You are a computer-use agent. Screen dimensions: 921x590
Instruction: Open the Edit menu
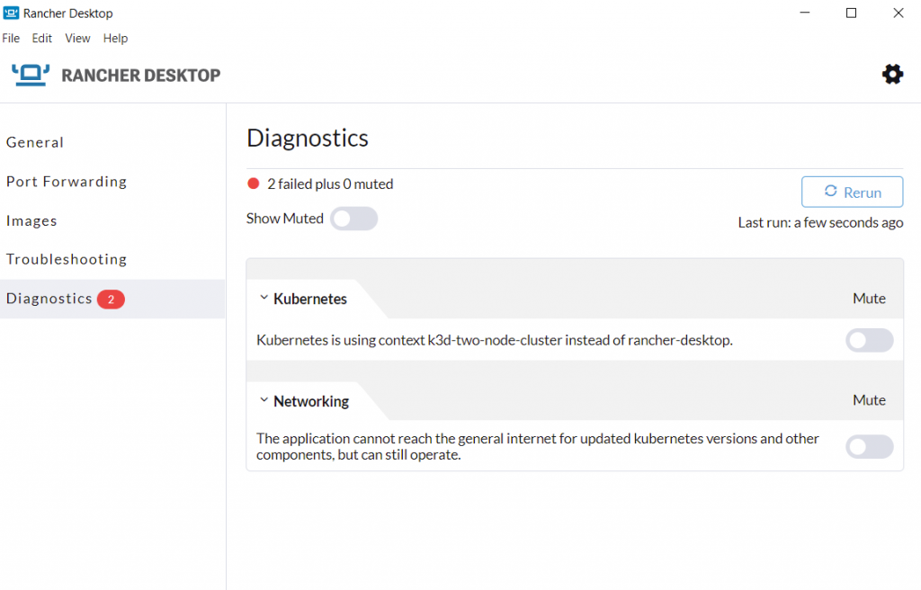(x=42, y=39)
